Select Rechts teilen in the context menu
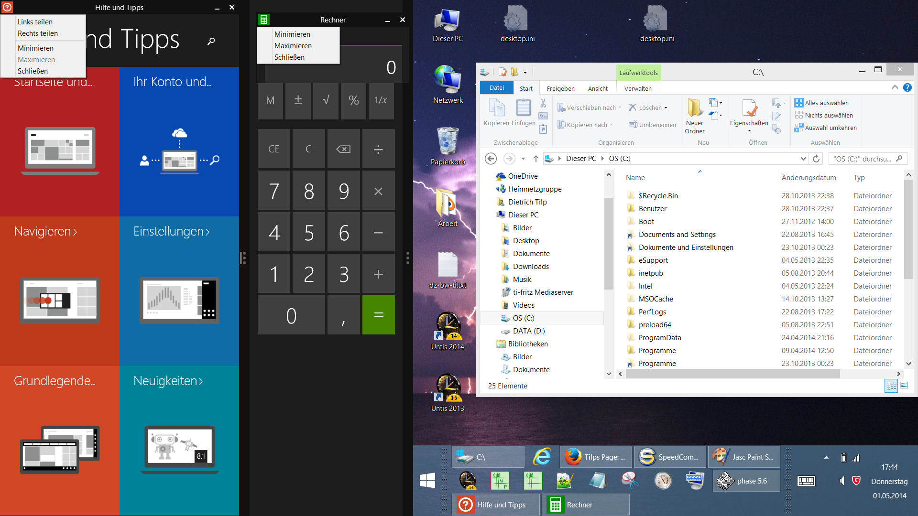The width and height of the screenshot is (918, 516). [x=38, y=33]
